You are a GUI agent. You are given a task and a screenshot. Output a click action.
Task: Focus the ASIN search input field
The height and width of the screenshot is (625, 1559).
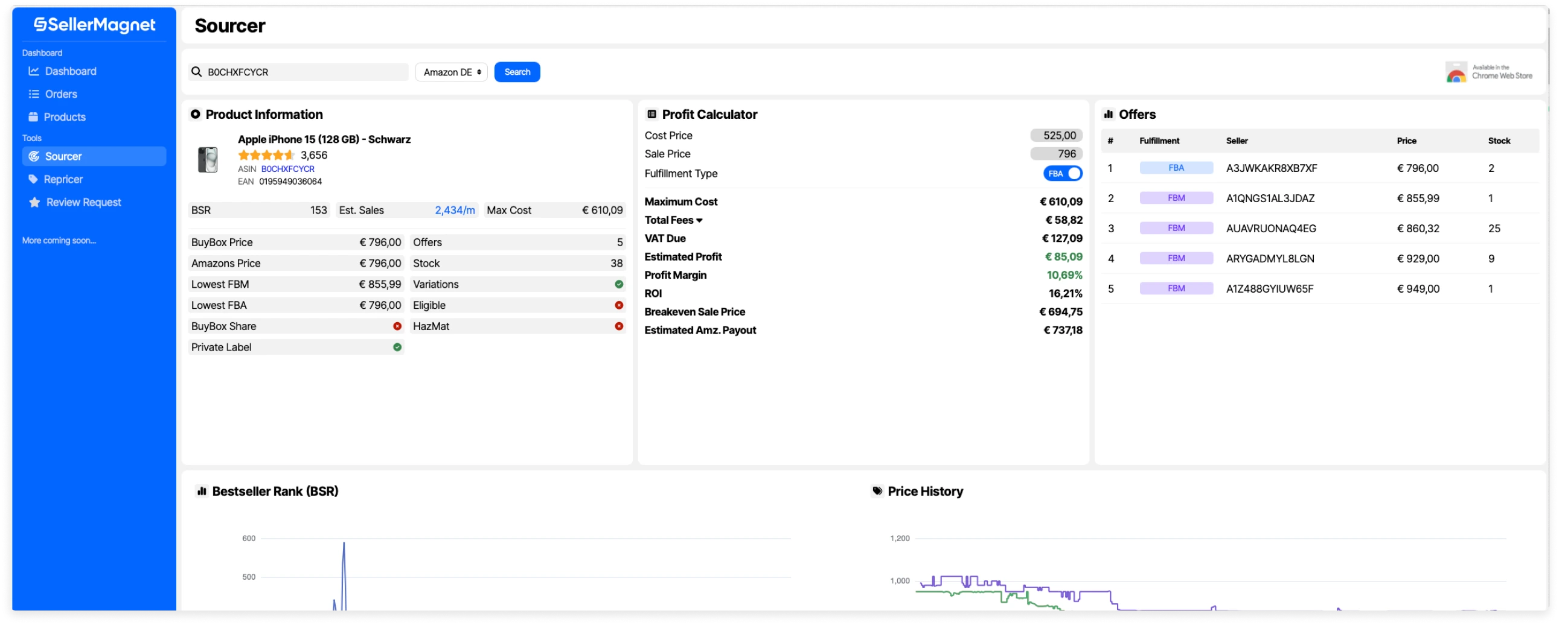pyautogui.click(x=299, y=72)
